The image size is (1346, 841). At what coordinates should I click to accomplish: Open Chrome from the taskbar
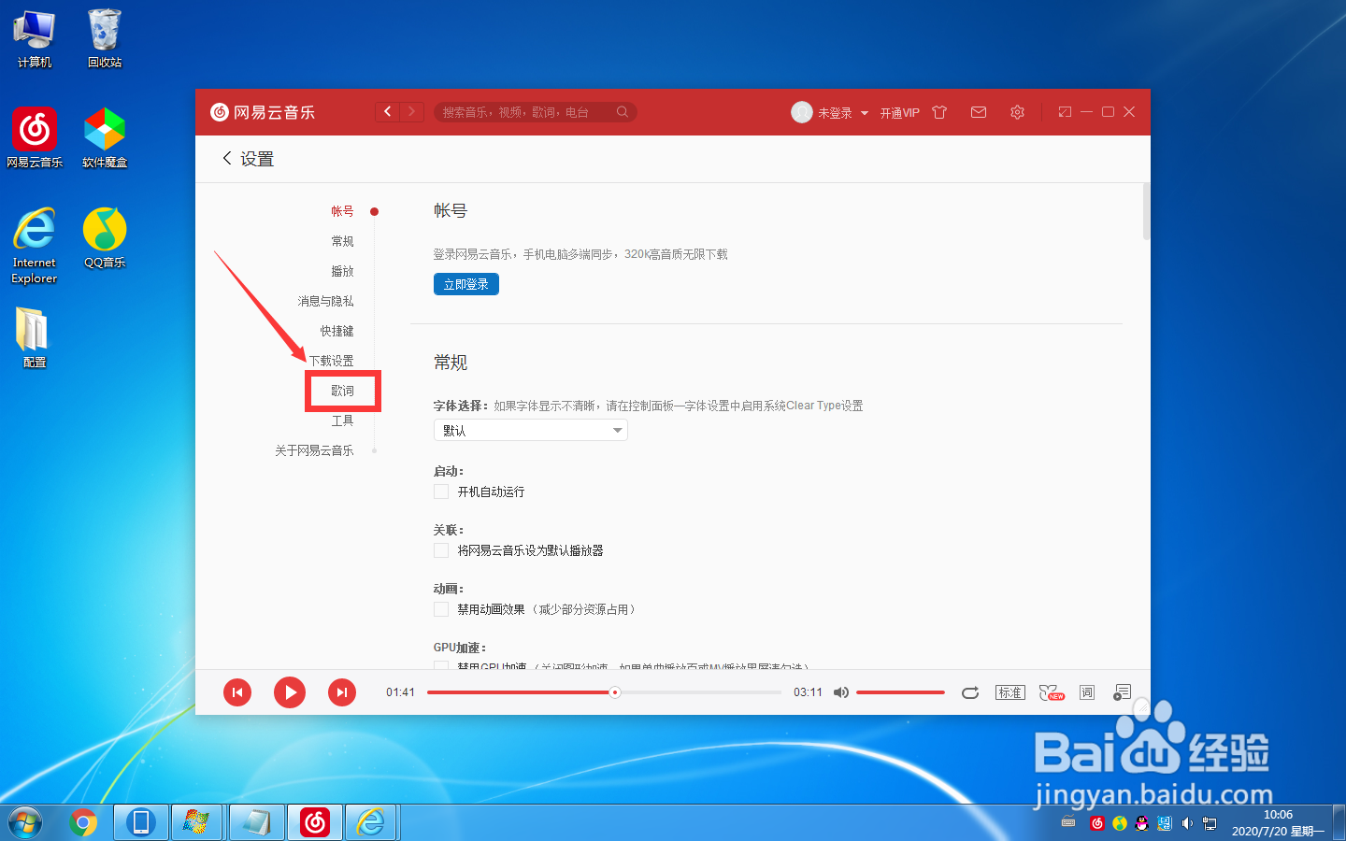[83, 823]
